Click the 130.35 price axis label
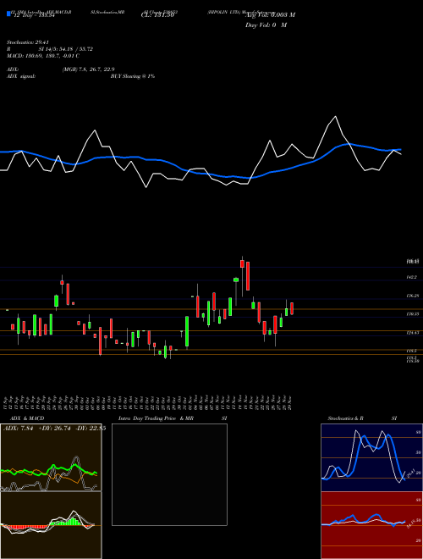The image size is (423, 559). pos(412,314)
